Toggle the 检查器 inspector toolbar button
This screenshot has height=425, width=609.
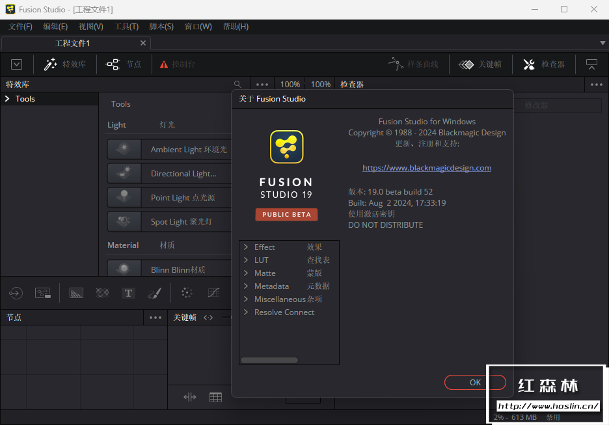(x=544, y=64)
